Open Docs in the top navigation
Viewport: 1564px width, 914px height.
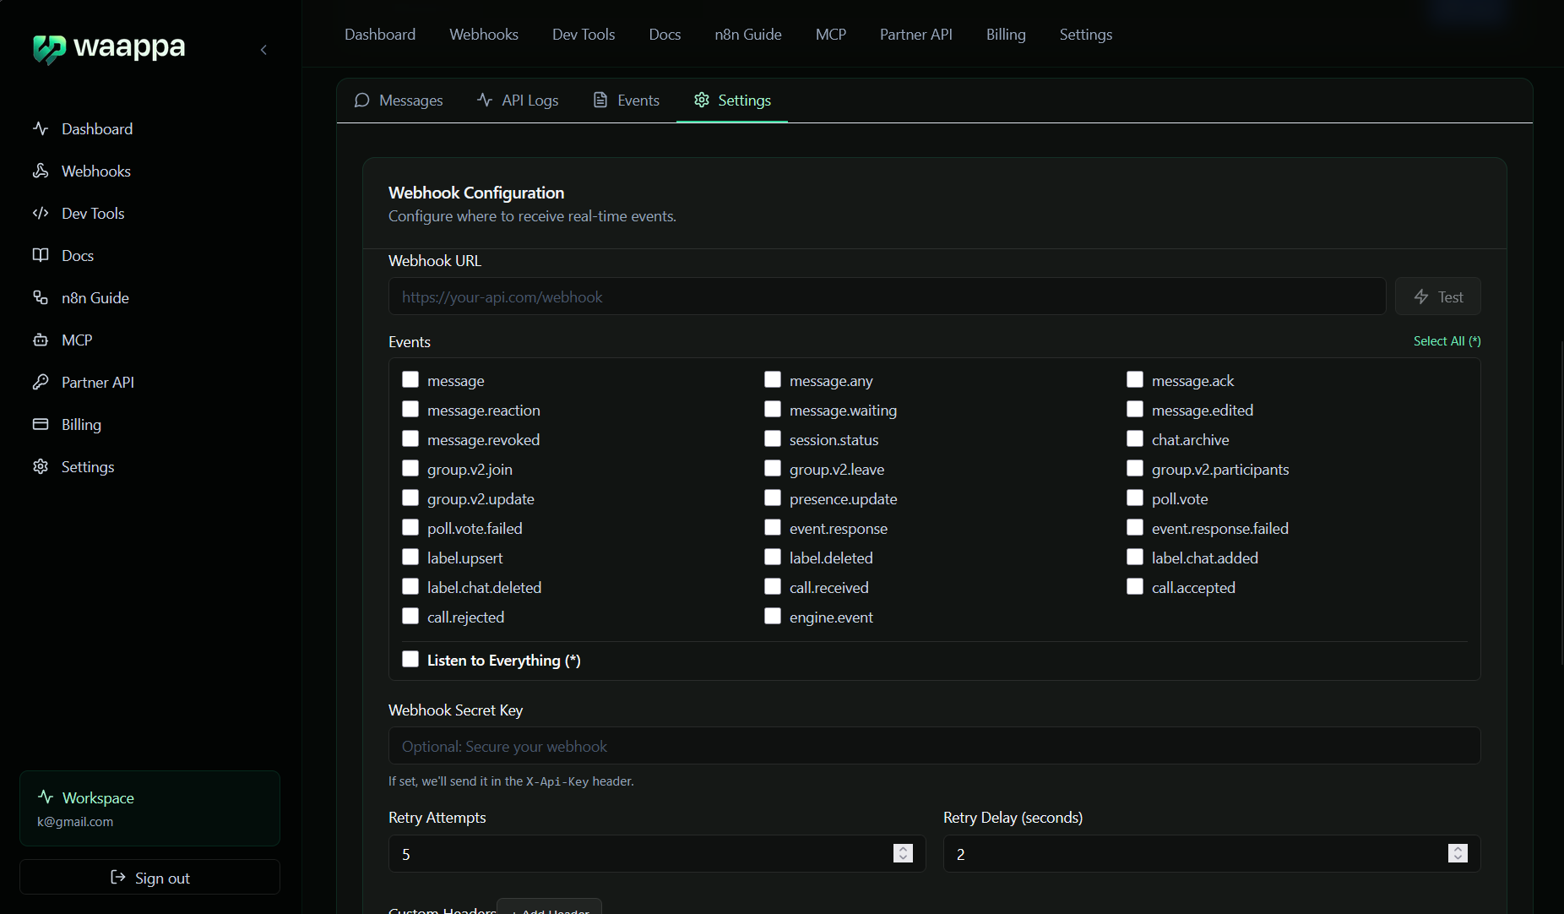pyautogui.click(x=665, y=34)
